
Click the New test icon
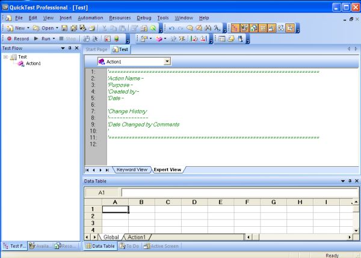pos(10,28)
